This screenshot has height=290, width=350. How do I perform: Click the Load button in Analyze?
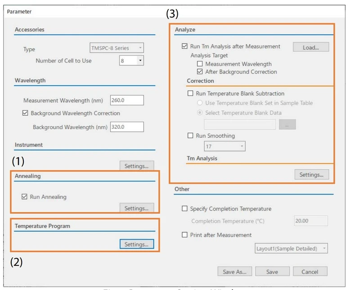click(x=311, y=47)
